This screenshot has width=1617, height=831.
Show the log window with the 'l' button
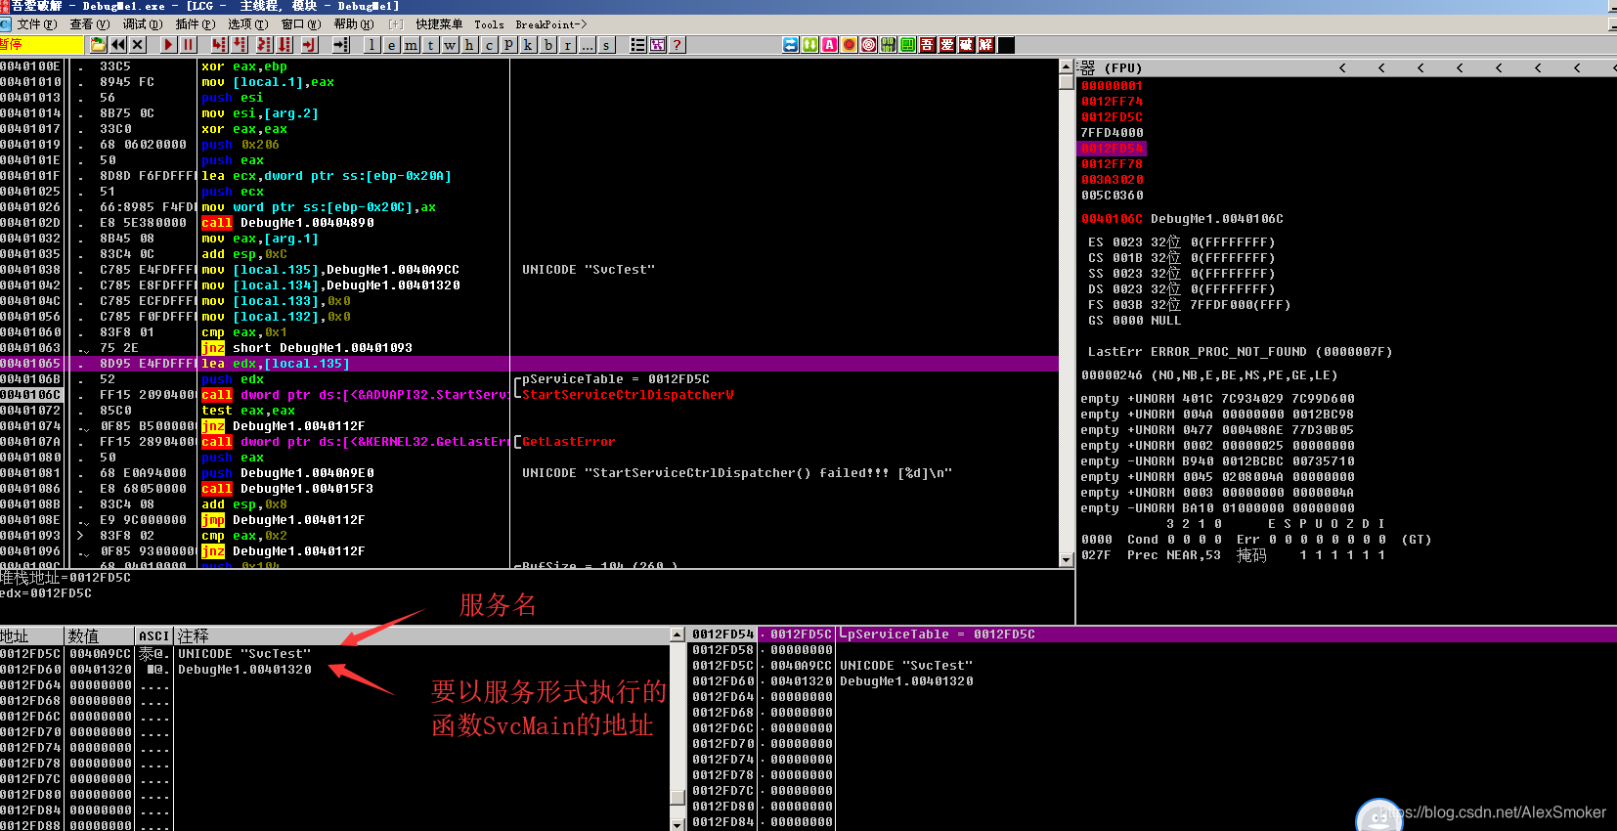coord(372,44)
